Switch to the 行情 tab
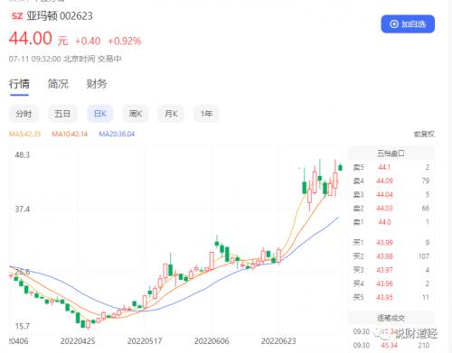The width and height of the screenshot is (452, 353). (x=19, y=84)
